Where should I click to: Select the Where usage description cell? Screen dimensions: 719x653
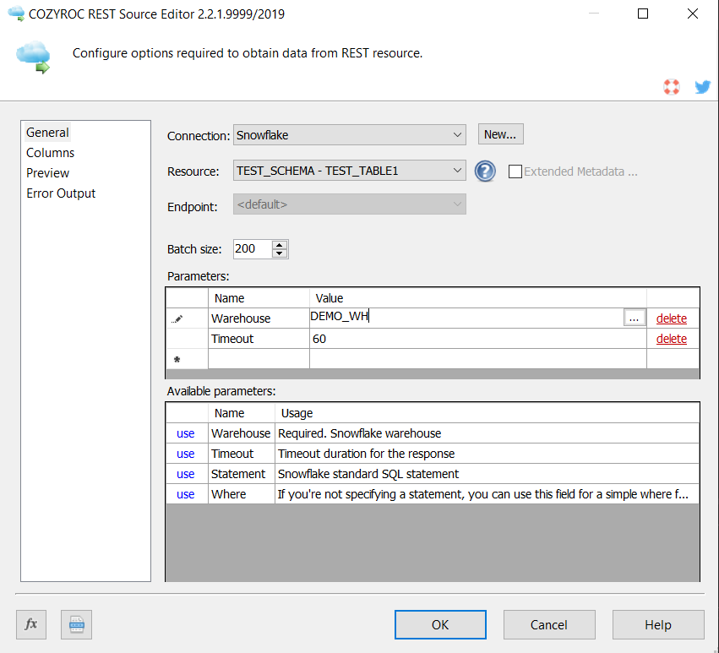click(487, 494)
